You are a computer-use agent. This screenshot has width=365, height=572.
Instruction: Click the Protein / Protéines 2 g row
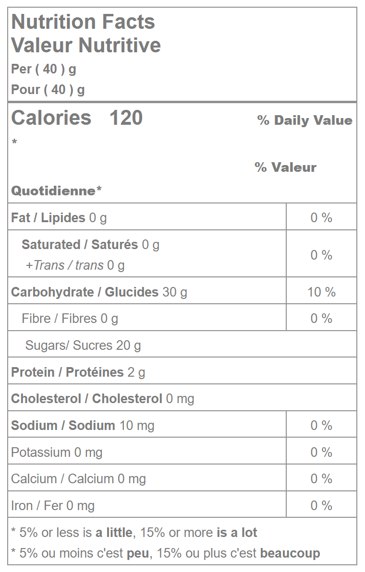pyautogui.click(x=78, y=372)
